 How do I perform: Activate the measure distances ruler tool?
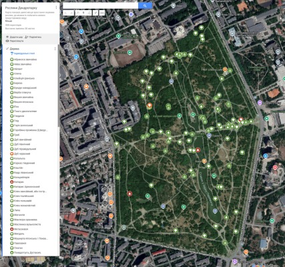point(102,13)
